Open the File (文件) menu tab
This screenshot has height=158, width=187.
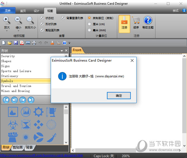[x=8, y=11]
